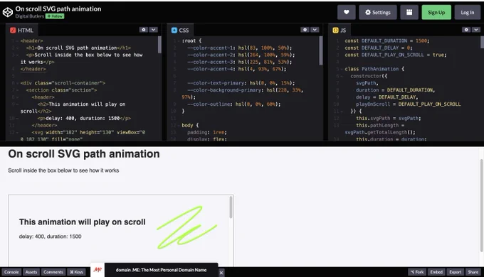Open the Comments panel
The height and width of the screenshot is (277, 484).
coord(53,272)
